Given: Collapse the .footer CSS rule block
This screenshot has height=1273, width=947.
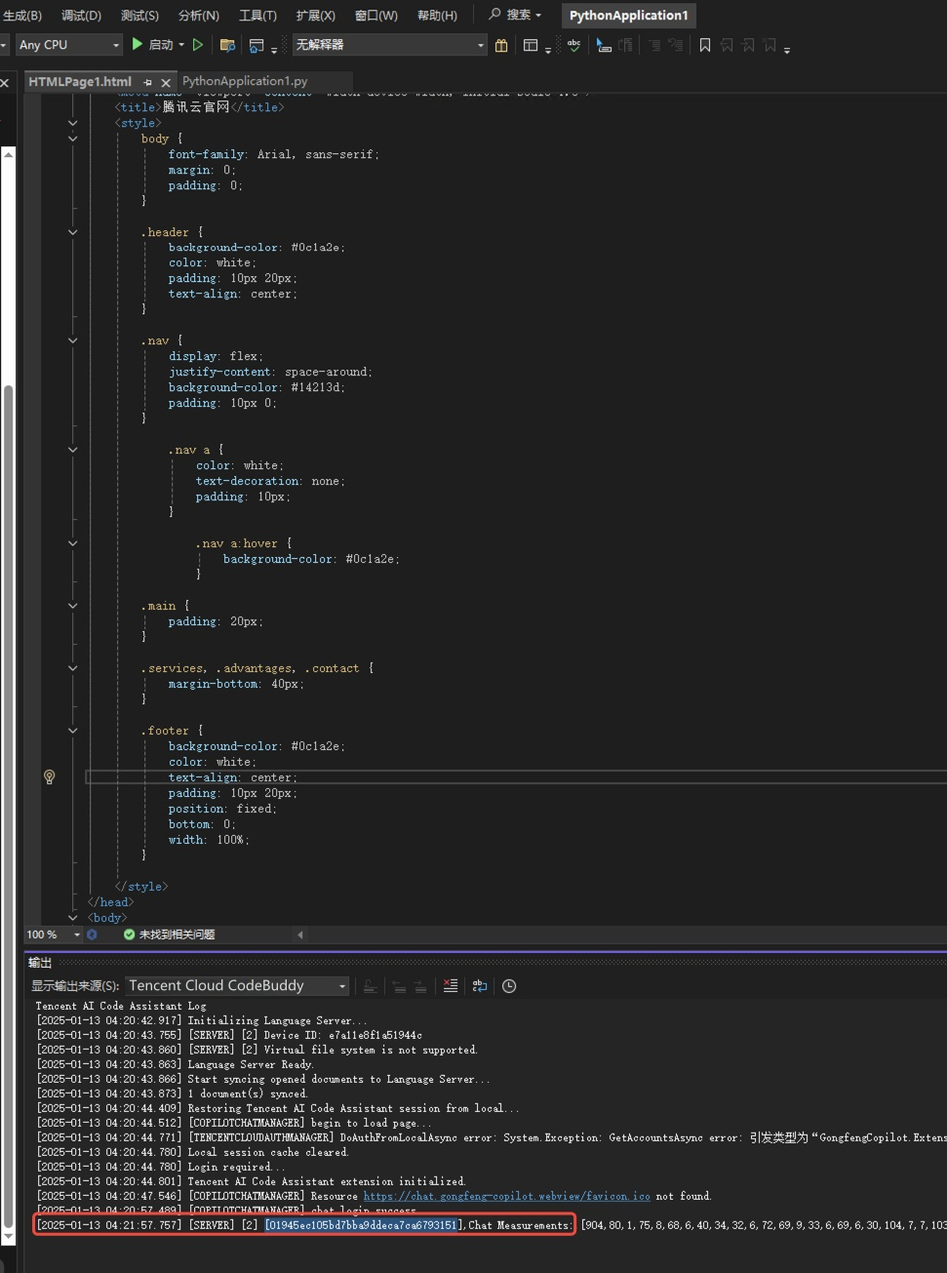Looking at the screenshot, I should (72, 731).
